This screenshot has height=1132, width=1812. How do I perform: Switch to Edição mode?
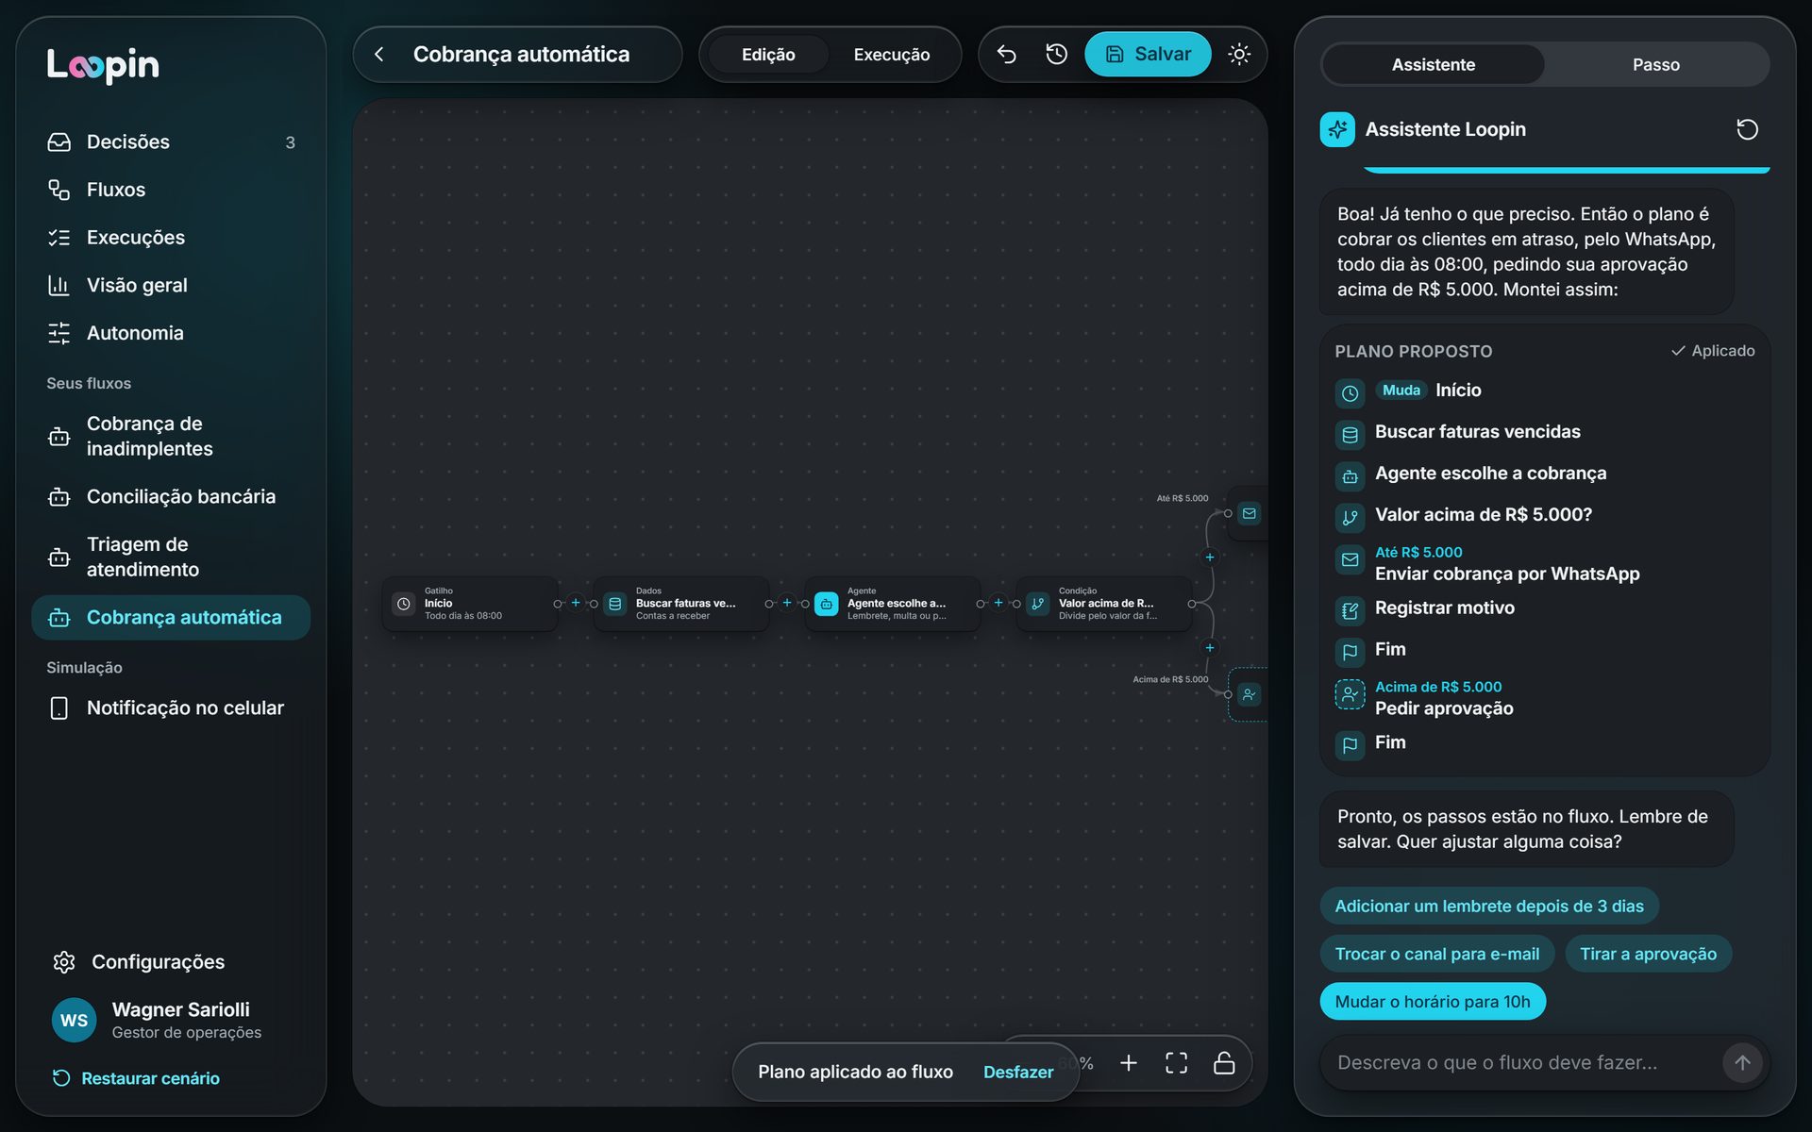tap(768, 55)
